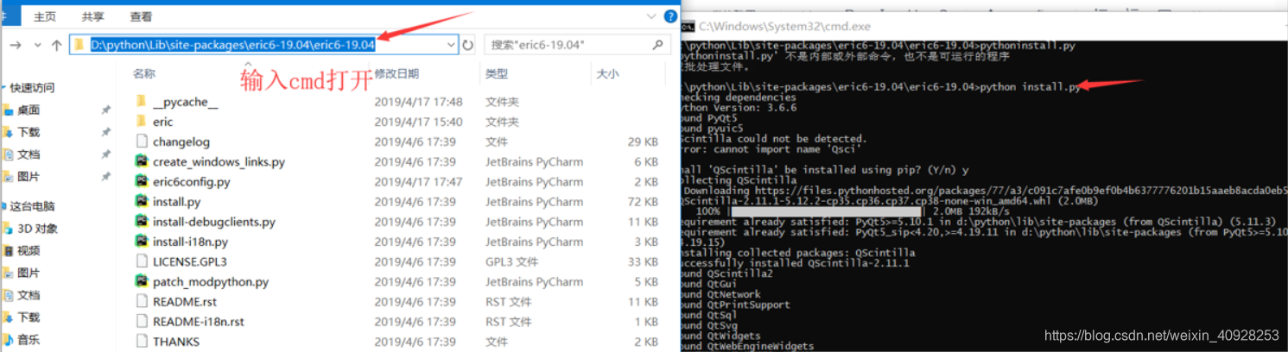The height and width of the screenshot is (352, 1288).
Task: Open 桌面 in quick access
Action: click(29, 110)
